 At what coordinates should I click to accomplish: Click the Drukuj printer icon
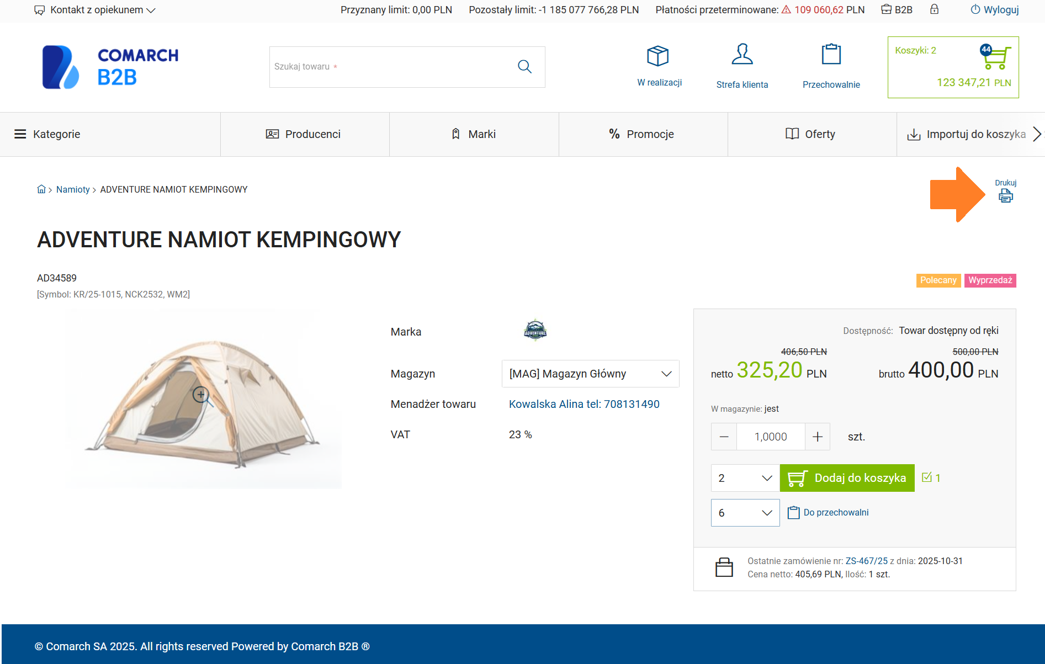[x=1005, y=196]
